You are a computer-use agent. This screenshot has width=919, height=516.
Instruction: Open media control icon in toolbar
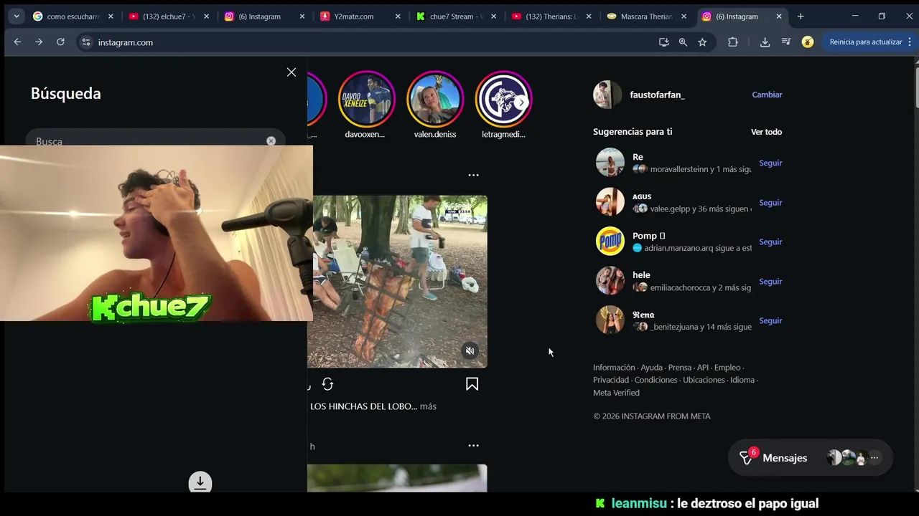(x=786, y=42)
